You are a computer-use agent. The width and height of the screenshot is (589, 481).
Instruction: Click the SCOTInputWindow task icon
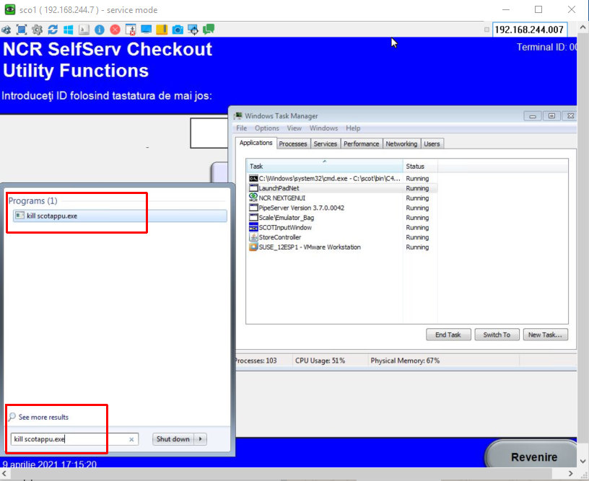pos(253,227)
